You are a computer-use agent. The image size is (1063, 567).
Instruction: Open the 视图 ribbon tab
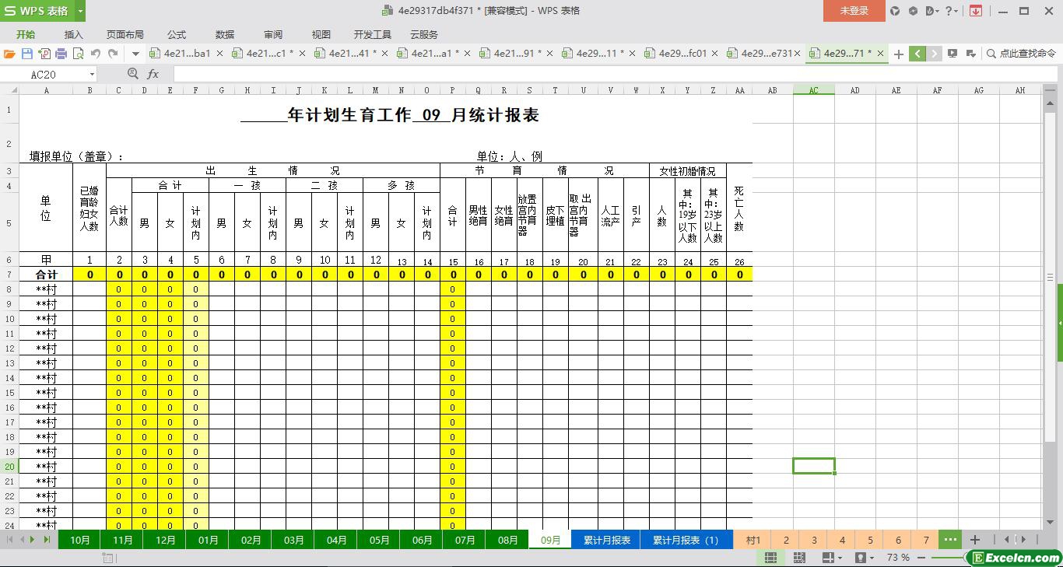tap(321, 35)
